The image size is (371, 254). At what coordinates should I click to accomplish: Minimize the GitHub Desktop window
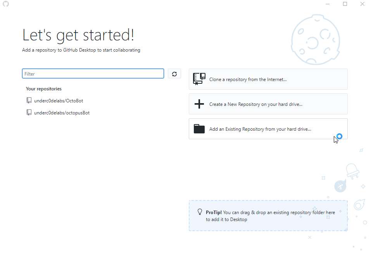tap(328, 4)
